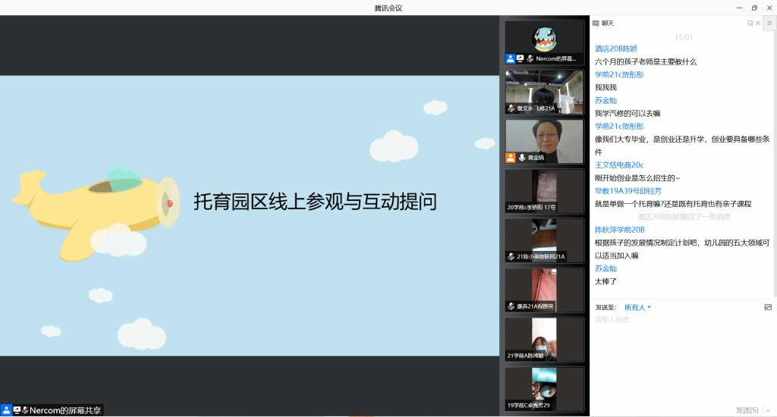
Task: Click the chat bubble icon beside 聊天
Action: (x=596, y=24)
